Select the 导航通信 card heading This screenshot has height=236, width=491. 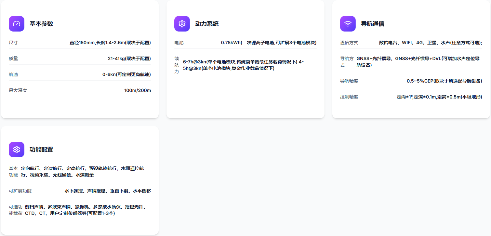point(373,24)
